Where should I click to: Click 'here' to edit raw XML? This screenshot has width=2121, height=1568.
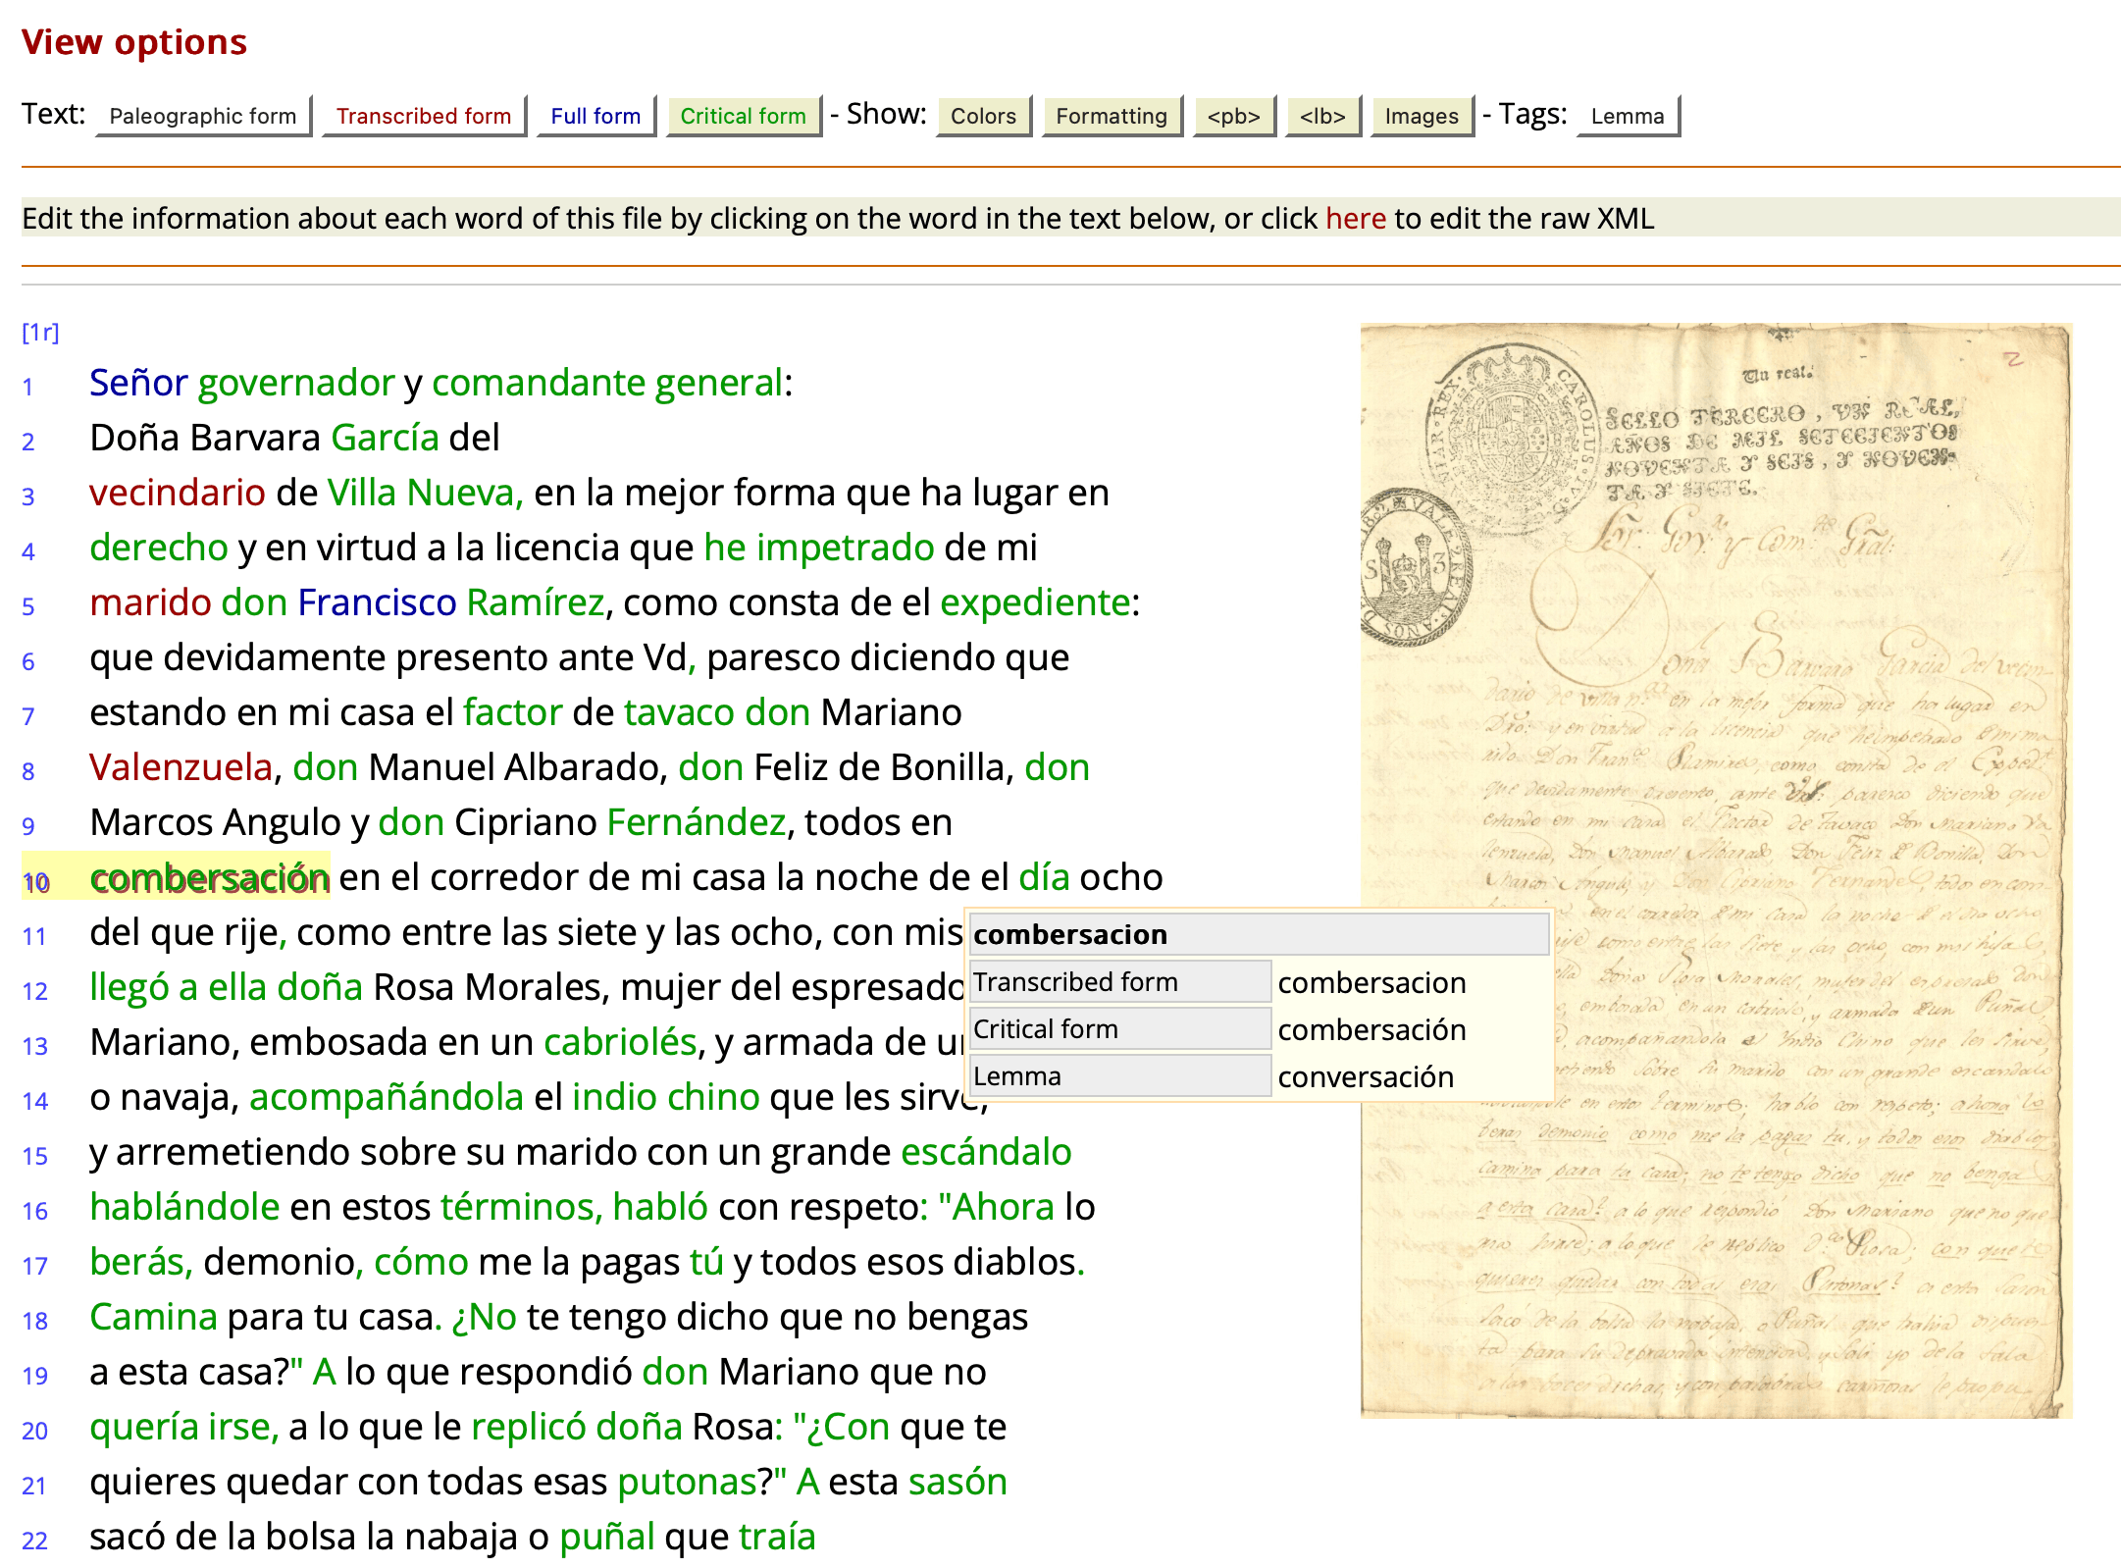1355,218
